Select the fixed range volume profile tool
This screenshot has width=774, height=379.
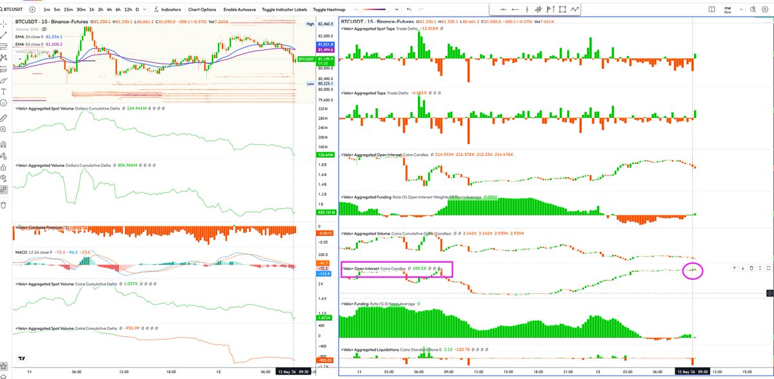(x=538, y=10)
